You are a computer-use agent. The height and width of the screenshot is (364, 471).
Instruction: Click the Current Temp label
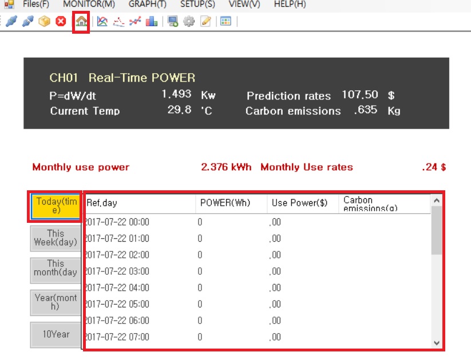point(85,111)
